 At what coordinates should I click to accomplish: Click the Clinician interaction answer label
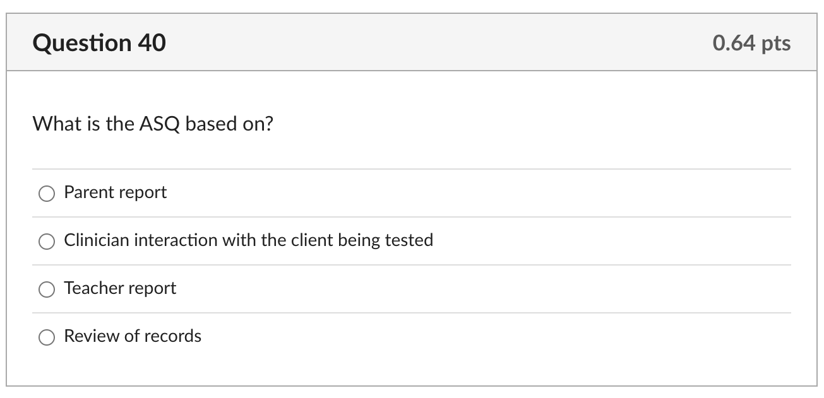(x=249, y=240)
